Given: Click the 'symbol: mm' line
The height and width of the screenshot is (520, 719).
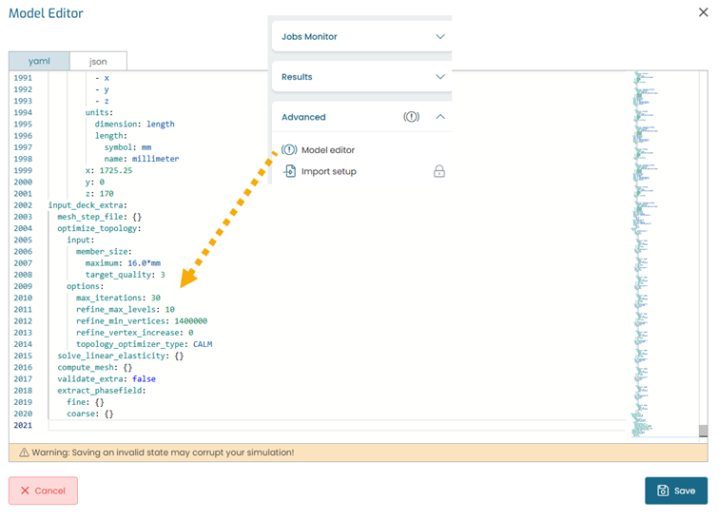Looking at the screenshot, I should [127, 147].
